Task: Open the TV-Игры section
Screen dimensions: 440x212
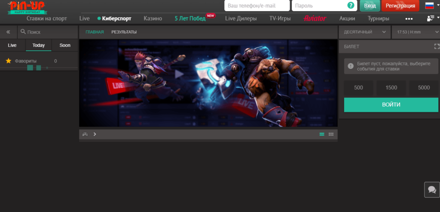Action: 280,18
